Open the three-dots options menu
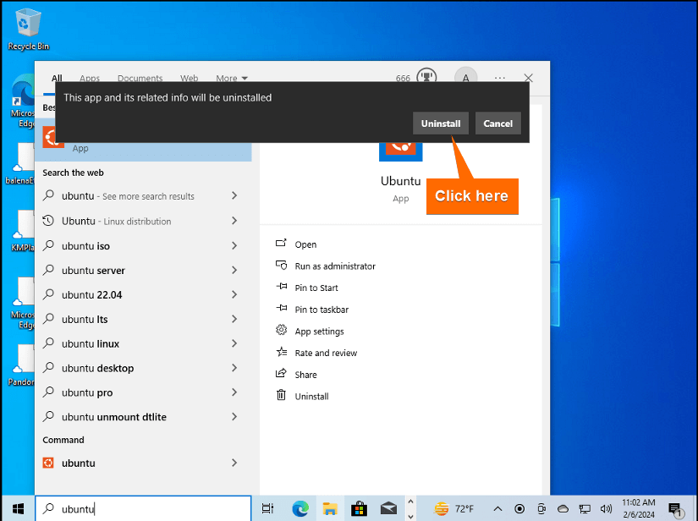Image resolution: width=698 pixels, height=521 pixels. [x=499, y=78]
